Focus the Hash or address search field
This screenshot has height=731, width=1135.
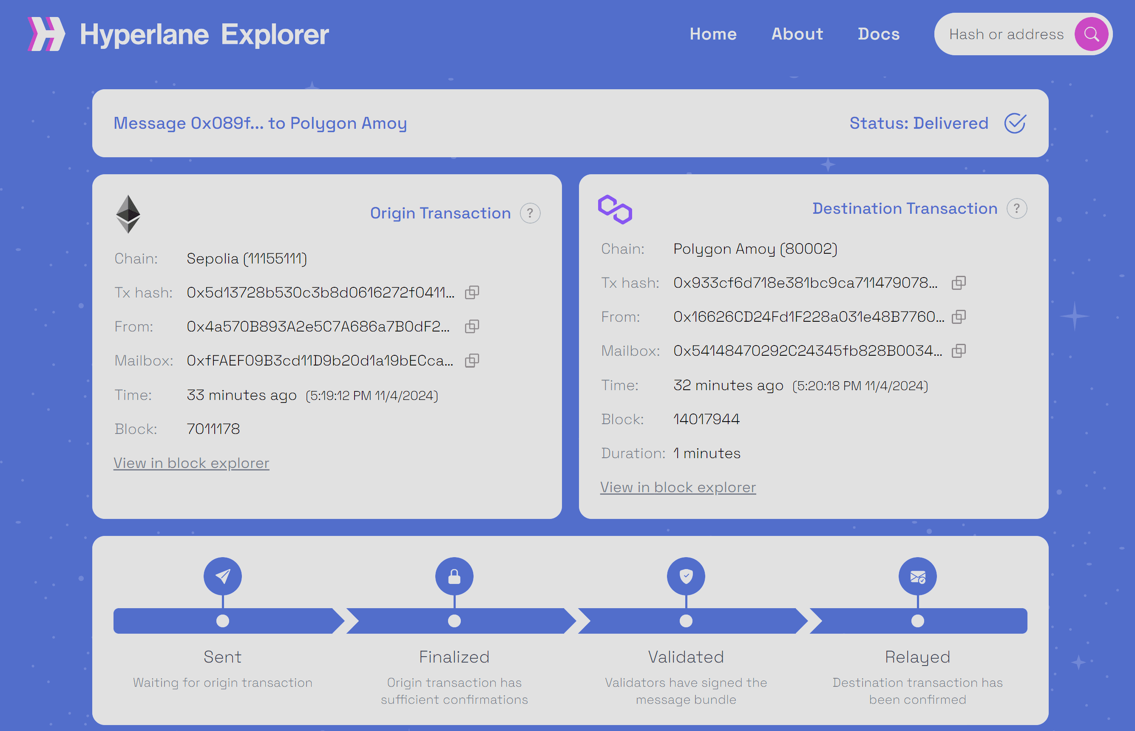pos(1006,34)
